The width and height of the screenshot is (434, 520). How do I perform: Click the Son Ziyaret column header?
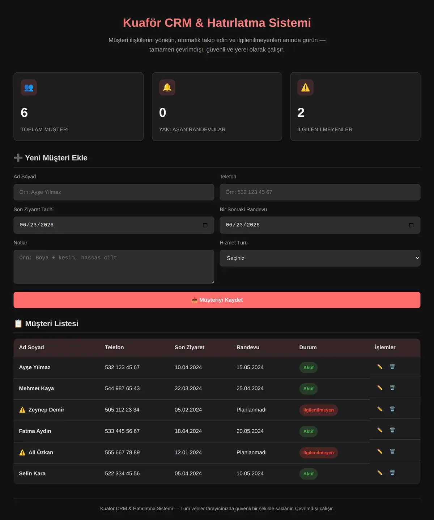tap(190, 347)
